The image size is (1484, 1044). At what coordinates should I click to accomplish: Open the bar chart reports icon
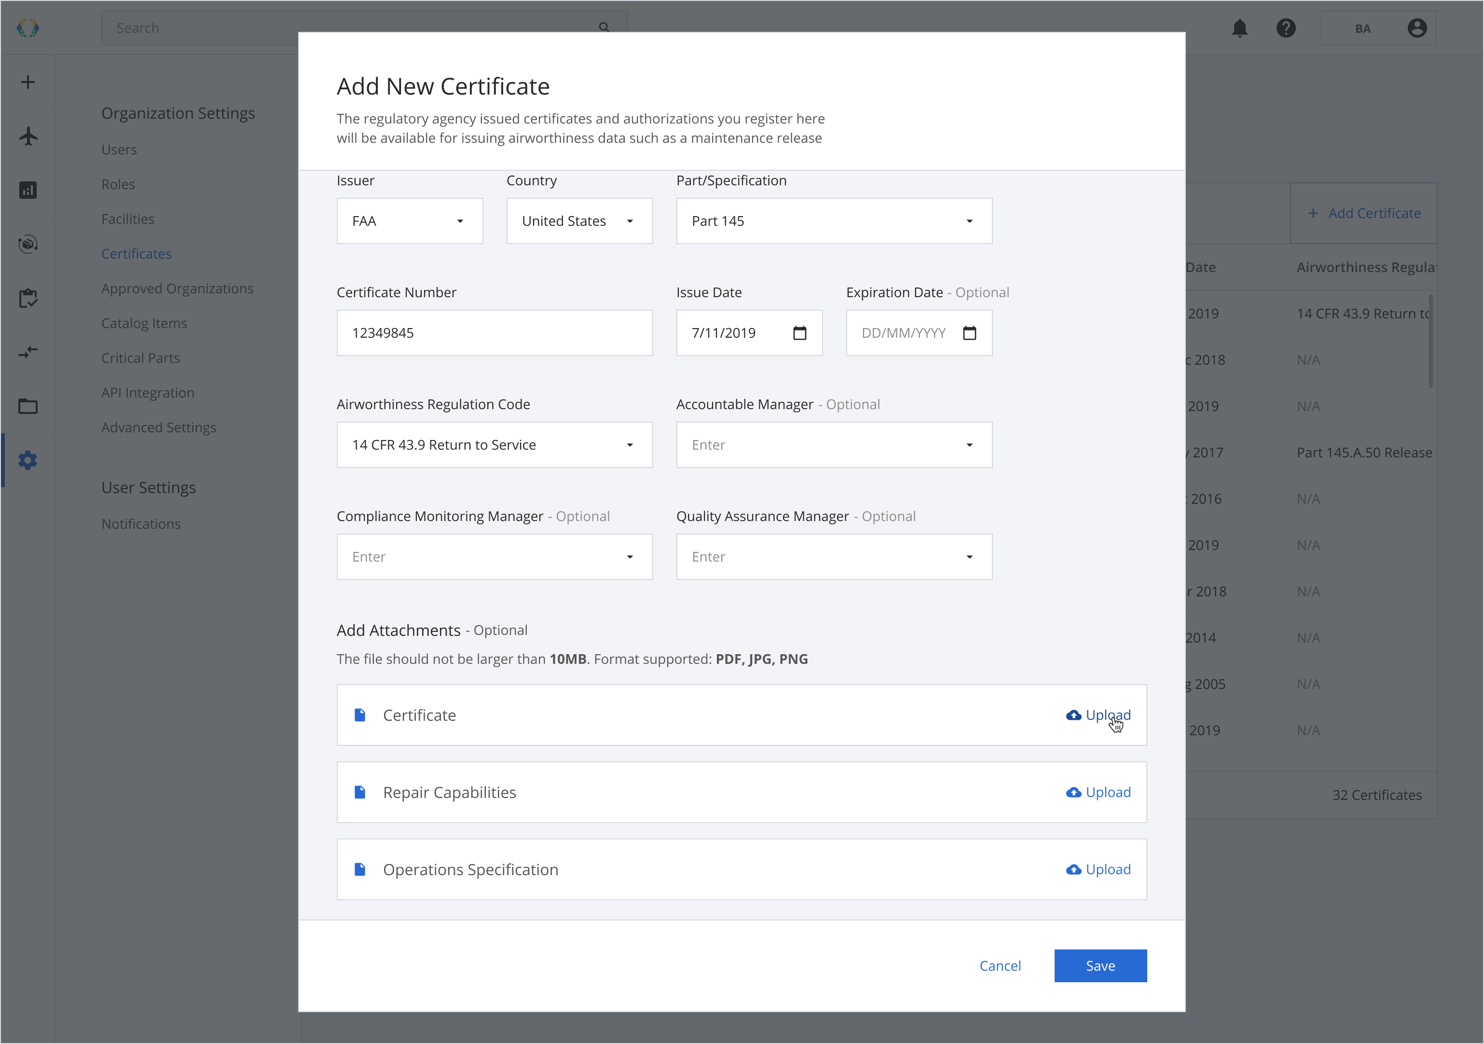pyautogui.click(x=28, y=190)
